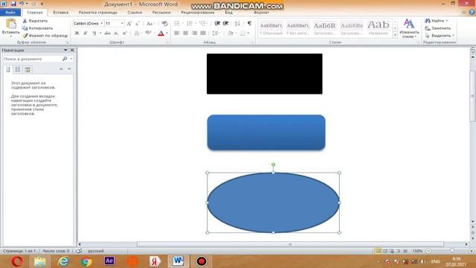Click the undo icon in quick access toolbar
This screenshot has width=476, height=268.
click(22, 4)
